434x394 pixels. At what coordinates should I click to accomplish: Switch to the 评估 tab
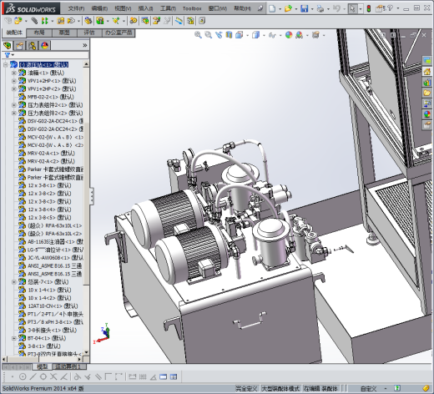tap(89, 33)
